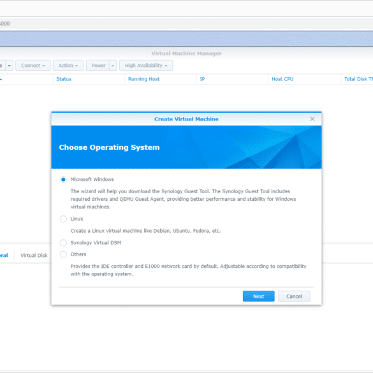Viewport: 373px width, 373px height.
Task: Open the Connect dropdown menu
Action: pyautogui.click(x=33, y=66)
